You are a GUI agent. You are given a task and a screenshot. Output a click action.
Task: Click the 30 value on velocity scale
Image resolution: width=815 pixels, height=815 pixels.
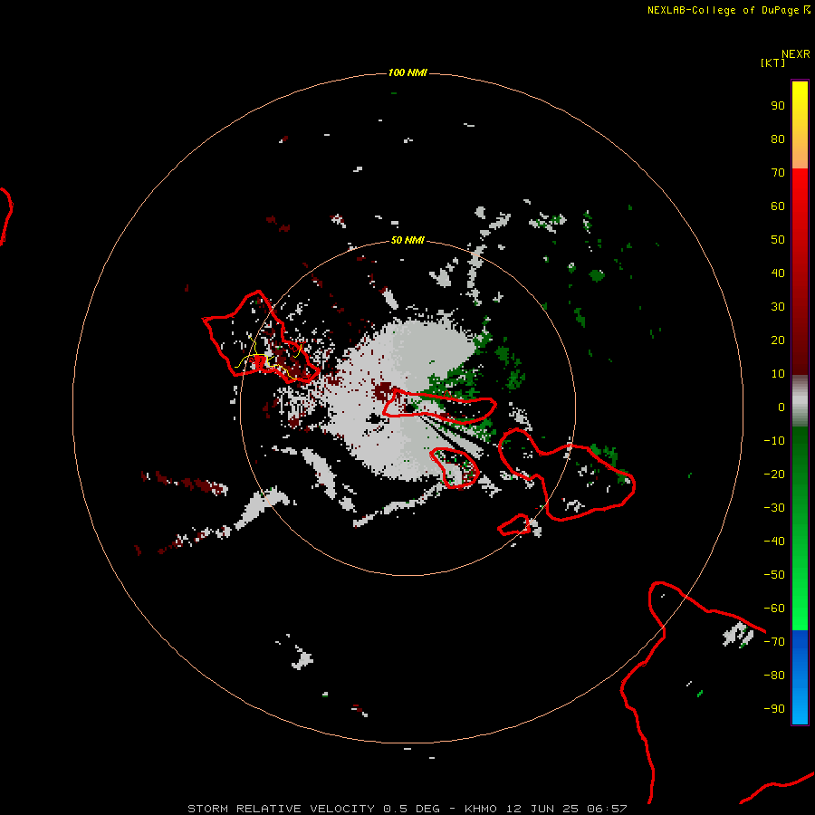(778, 307)
